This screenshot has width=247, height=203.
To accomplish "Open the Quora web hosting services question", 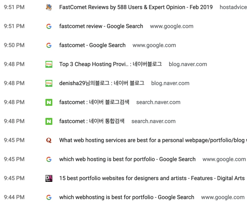I will pos(150,140).
